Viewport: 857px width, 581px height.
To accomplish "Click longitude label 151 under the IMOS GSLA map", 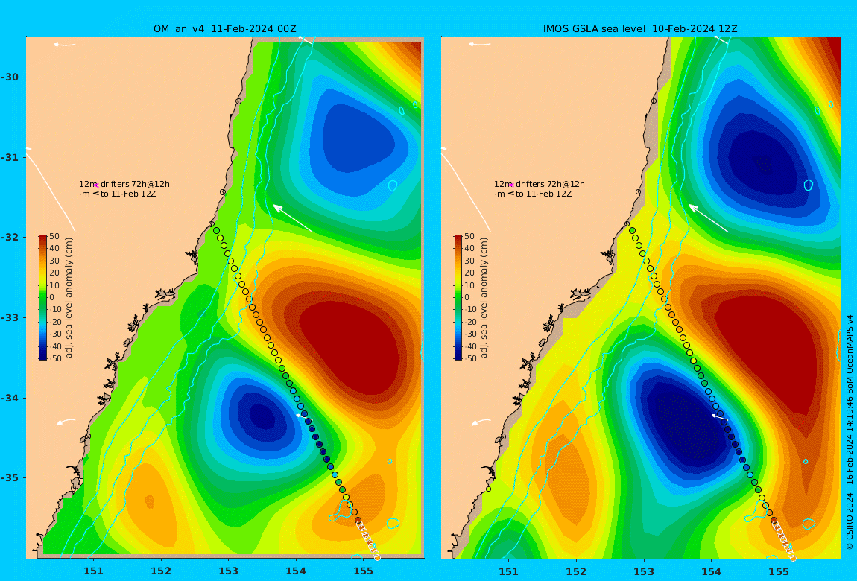I will pos(509,571).
